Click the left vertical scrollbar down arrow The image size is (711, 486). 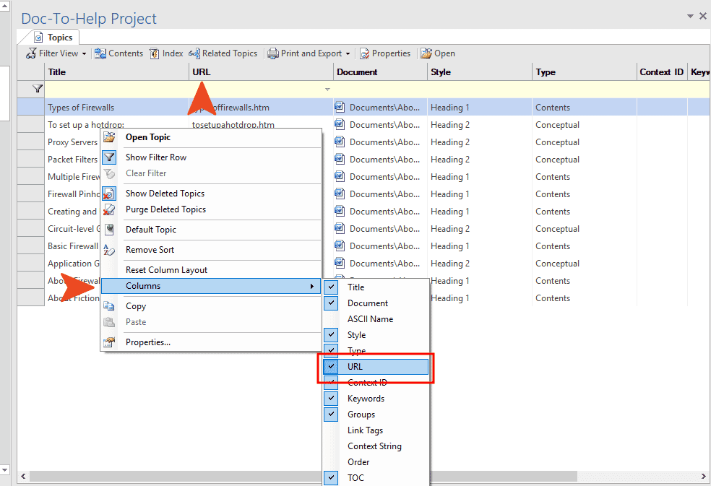tap(4, 469)
